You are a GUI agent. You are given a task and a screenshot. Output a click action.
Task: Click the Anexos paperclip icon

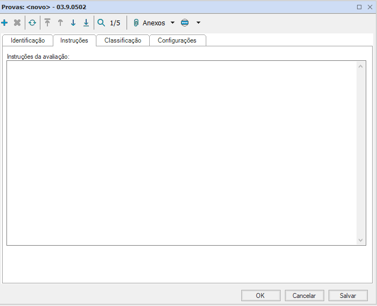[136, 23]
